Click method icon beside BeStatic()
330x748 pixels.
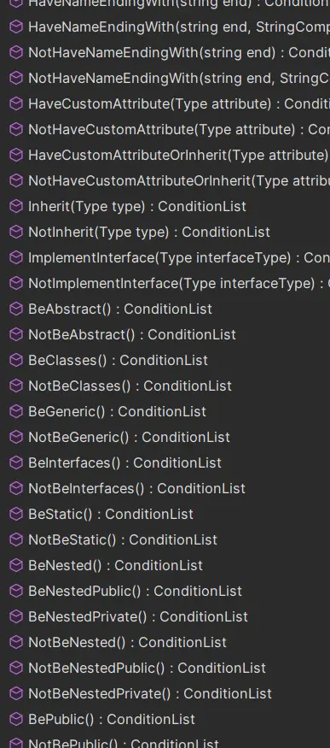pyautogui.click(x=16, y=514)
